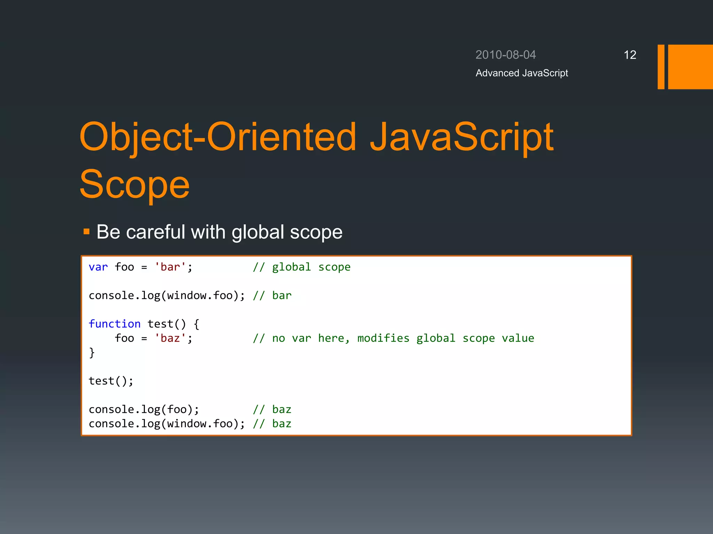This screenshot has height=534, width=713.
Task: Click the closing brace of test function
Action: click(x=92, y=353)
